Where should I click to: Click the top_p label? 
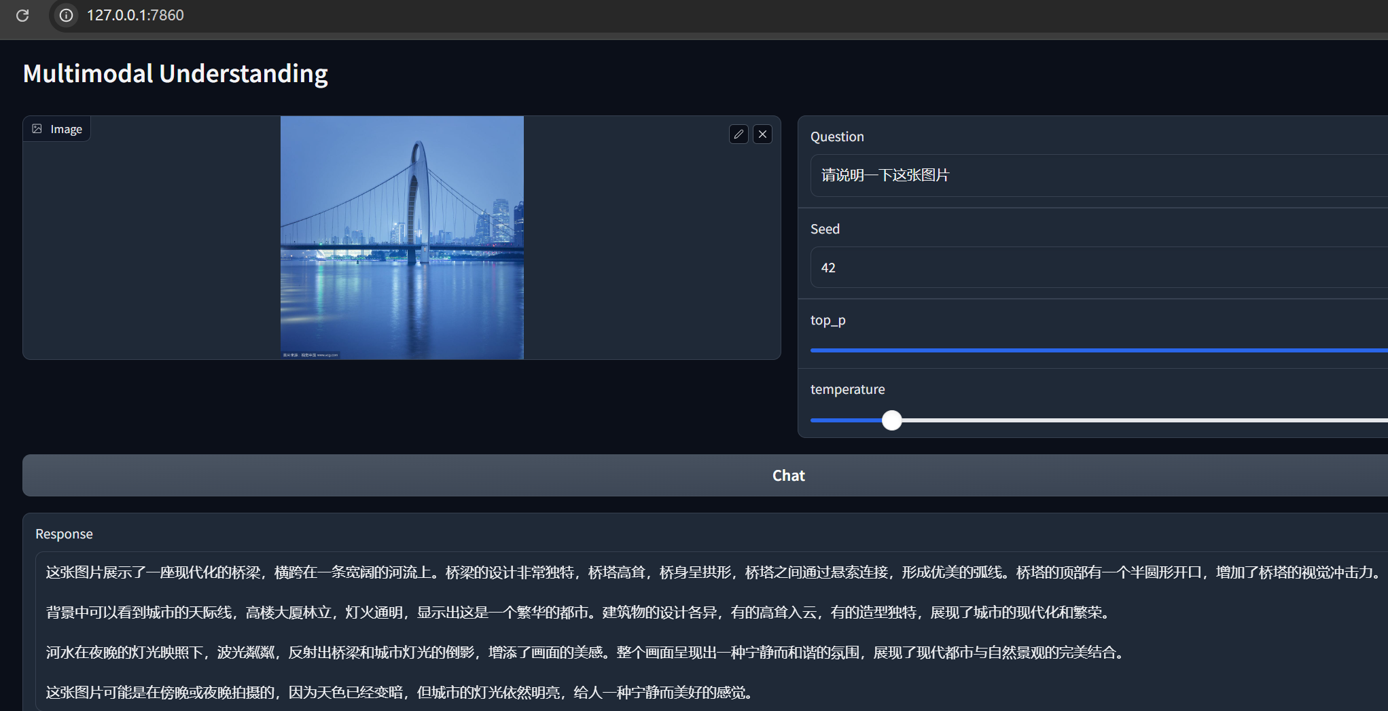click(828, 320)
